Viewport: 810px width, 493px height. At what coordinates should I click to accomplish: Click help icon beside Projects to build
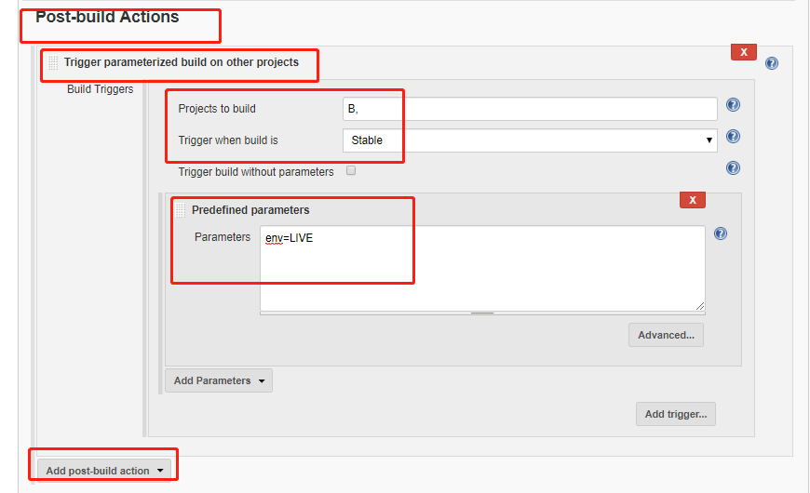point(733,105)
